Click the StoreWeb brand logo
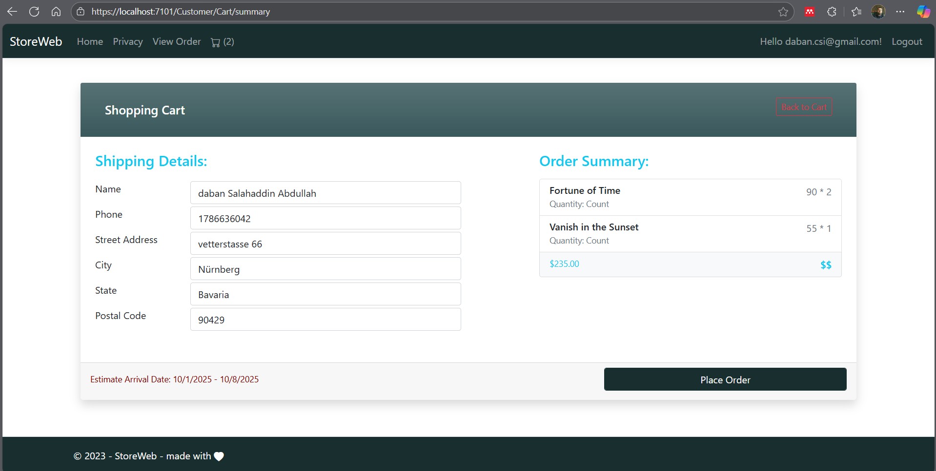This screenshot has height=471, width=936. (36, 42)
